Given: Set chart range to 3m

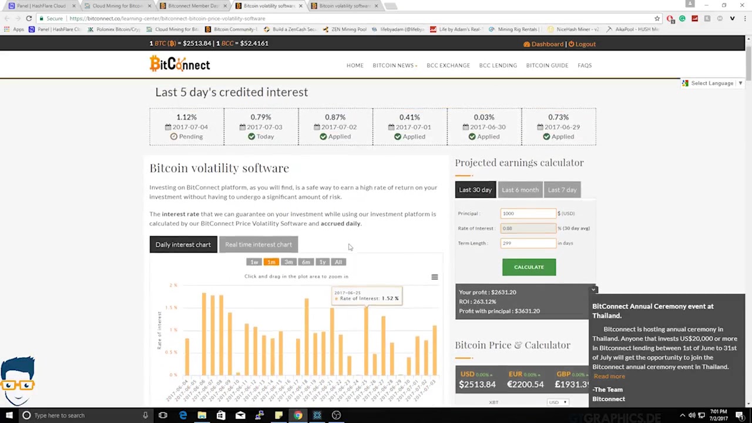Looking at the screenshot, I should 288,262.
